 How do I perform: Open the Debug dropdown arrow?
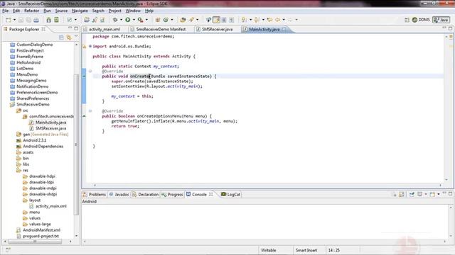pos(121,20)
